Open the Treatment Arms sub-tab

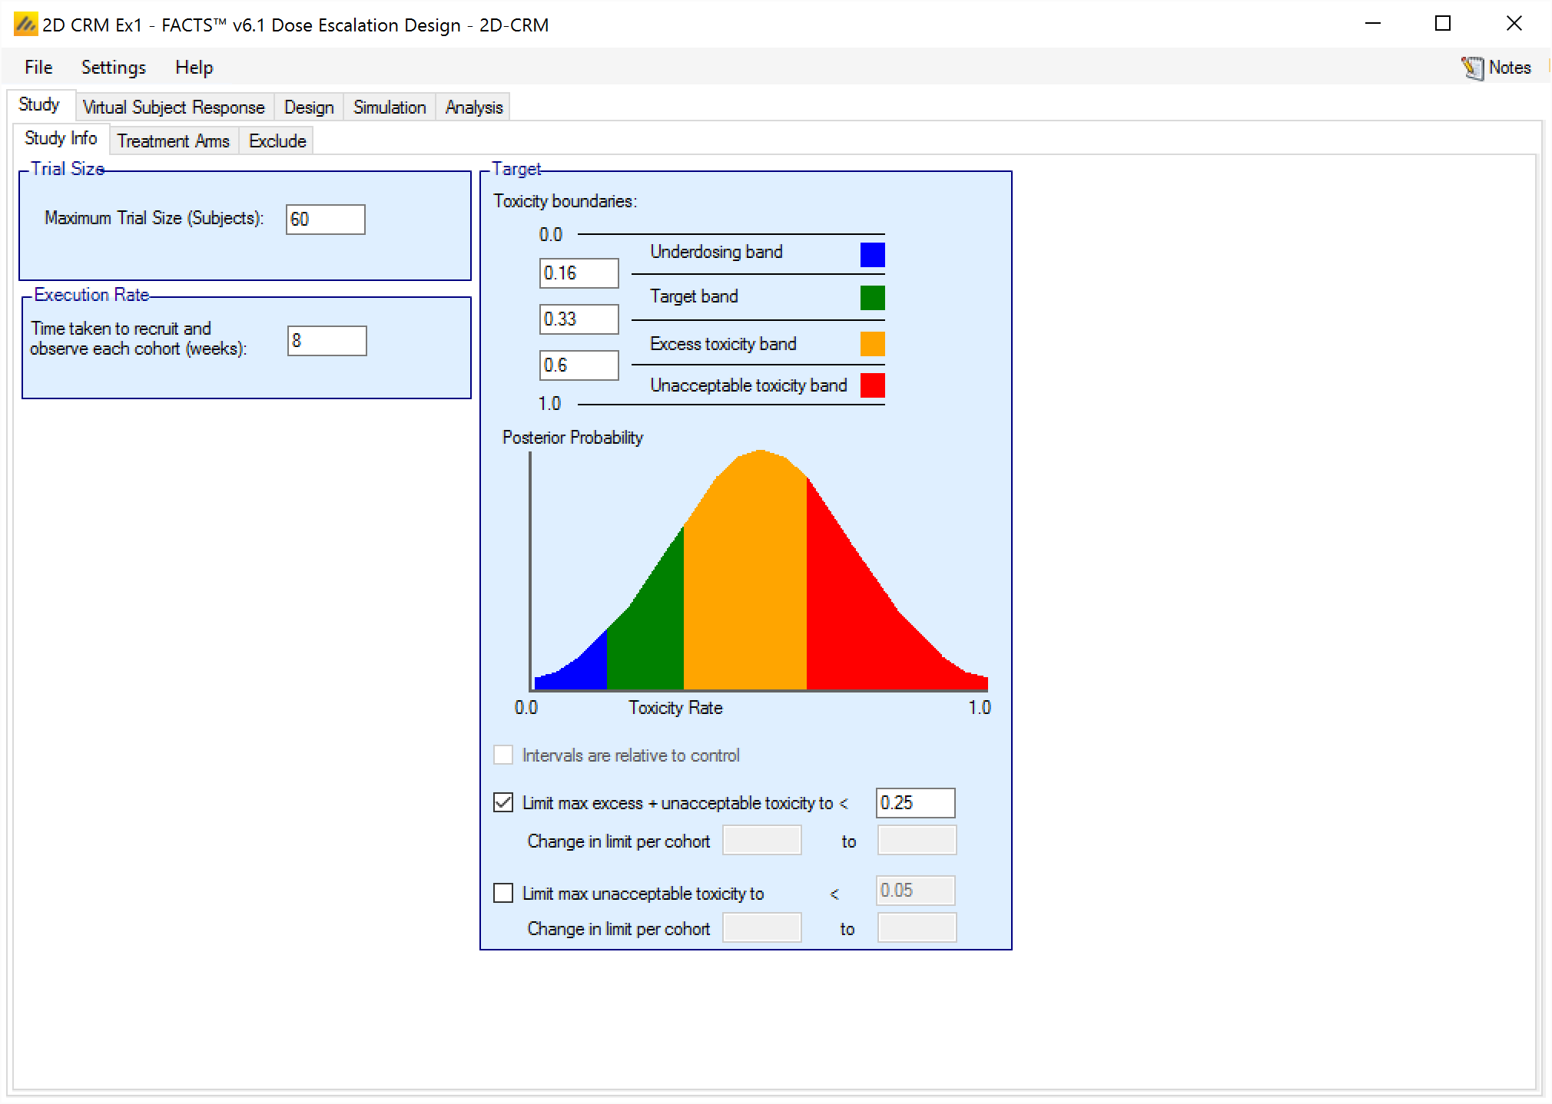point(173,141)
